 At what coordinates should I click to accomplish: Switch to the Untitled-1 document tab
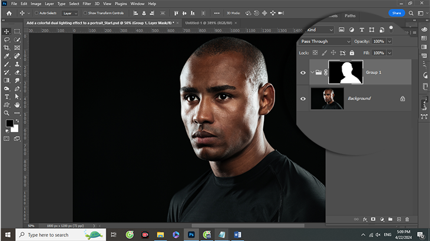(208, 22)
